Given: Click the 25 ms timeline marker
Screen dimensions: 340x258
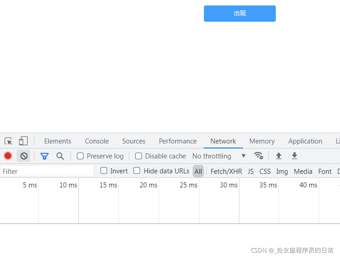Looking at the screenshot, I should coord(189,185).
